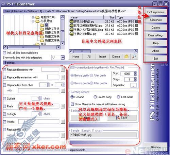The height and width of the screenshot is (155, 170).
Task: Enable Incl. all files from subfolders
Action: (4, 53)
